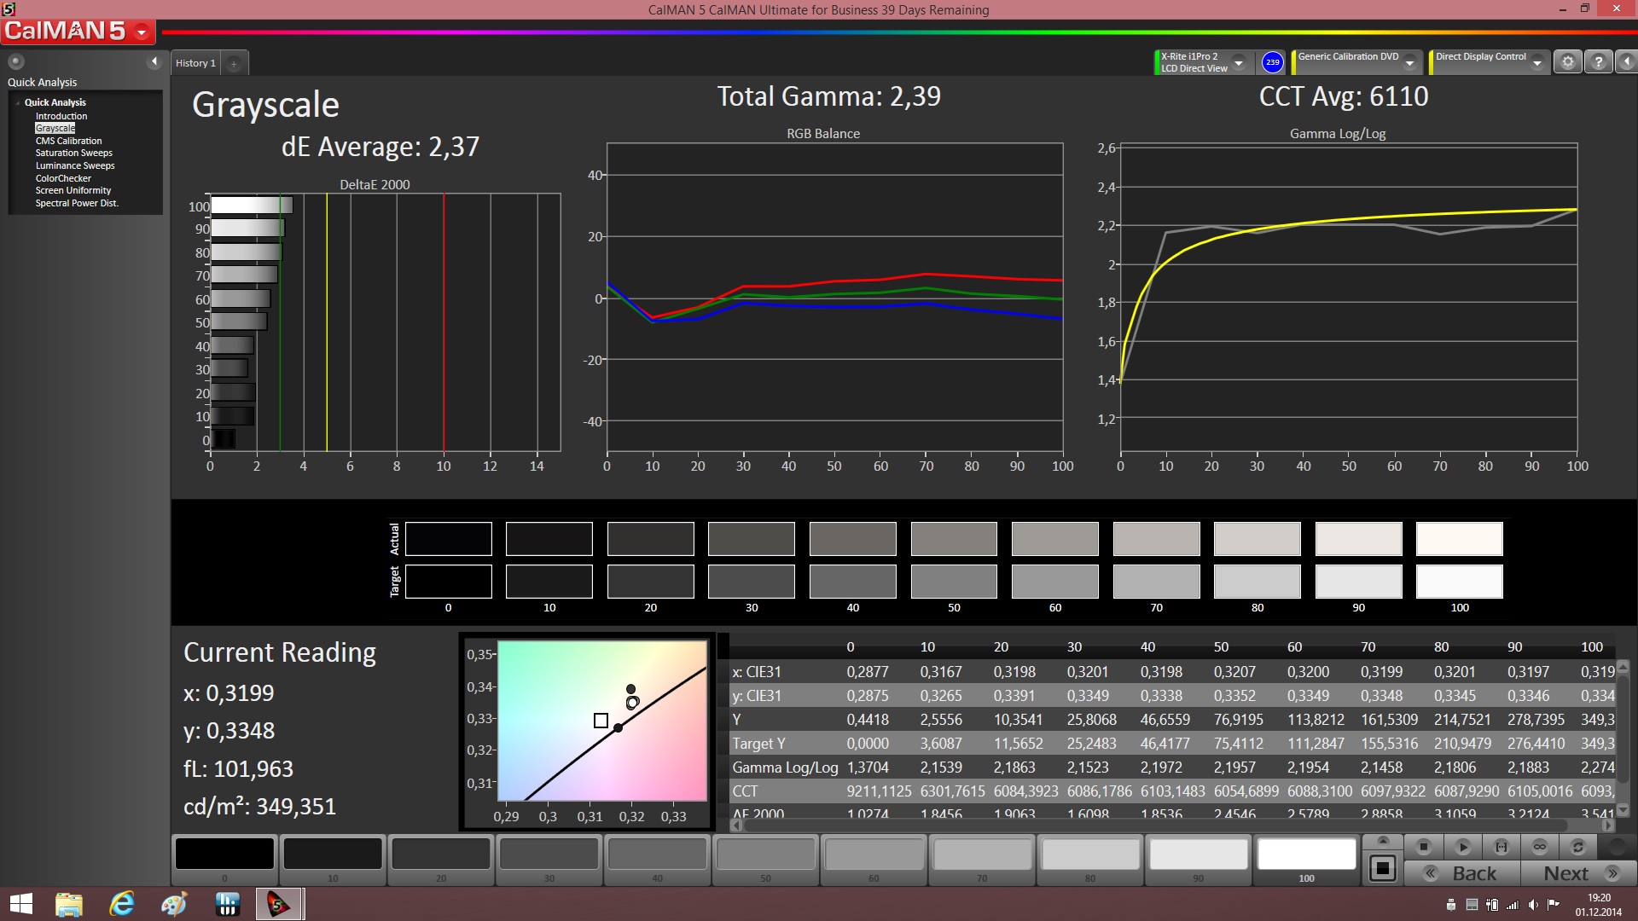Collapse the right panel arrow toggle
Viewport: 1638px width, 921px height.
(x=1626, y=62)
